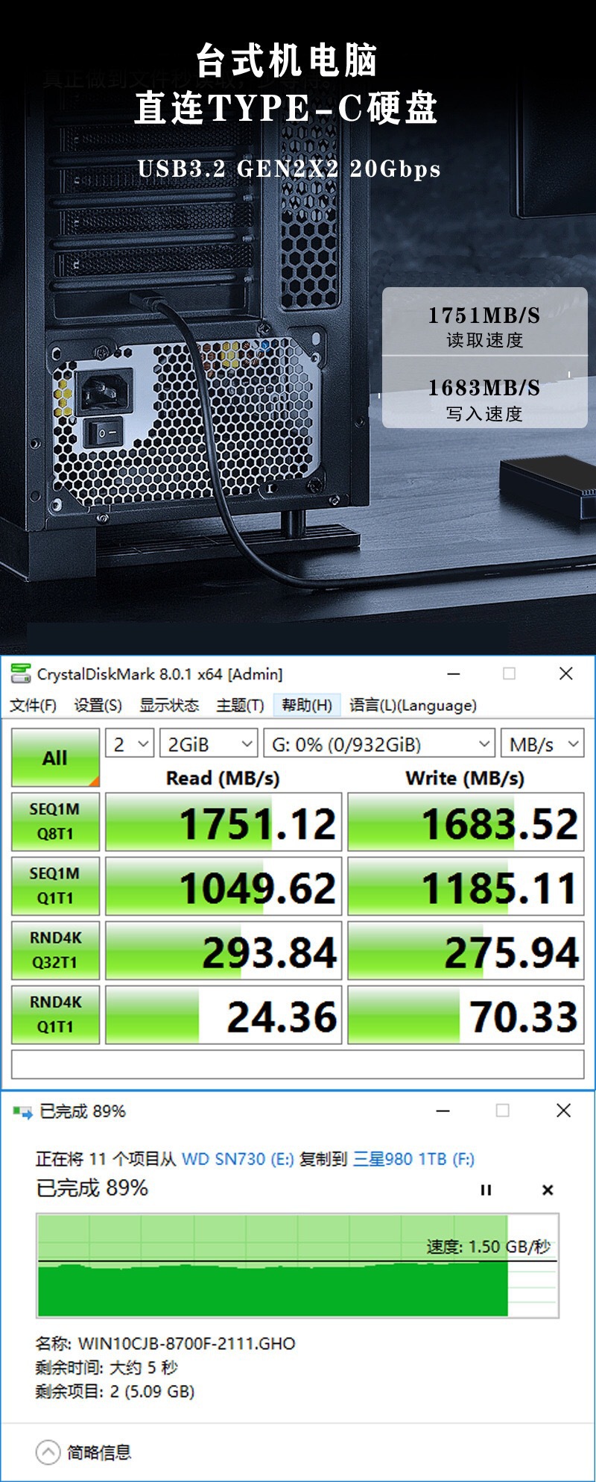Viewport: 596px width, 1482px height.
Task: Expand the 2GiB test size dropdown
Action: pyautogui.click(x=209, y=744)
